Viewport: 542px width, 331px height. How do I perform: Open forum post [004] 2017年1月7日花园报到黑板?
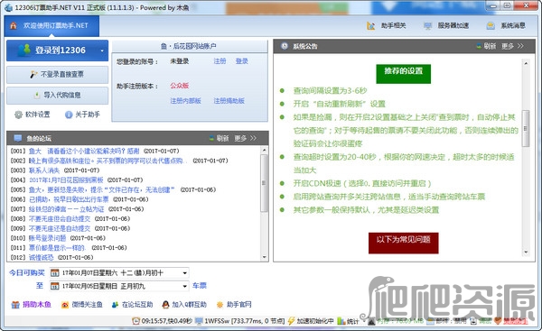(x=66, y=179)
